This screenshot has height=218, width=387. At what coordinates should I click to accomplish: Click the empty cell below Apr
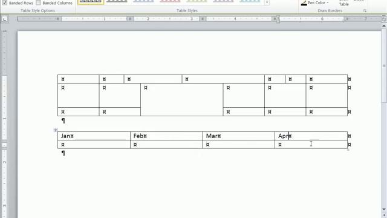tap(311, 144)
